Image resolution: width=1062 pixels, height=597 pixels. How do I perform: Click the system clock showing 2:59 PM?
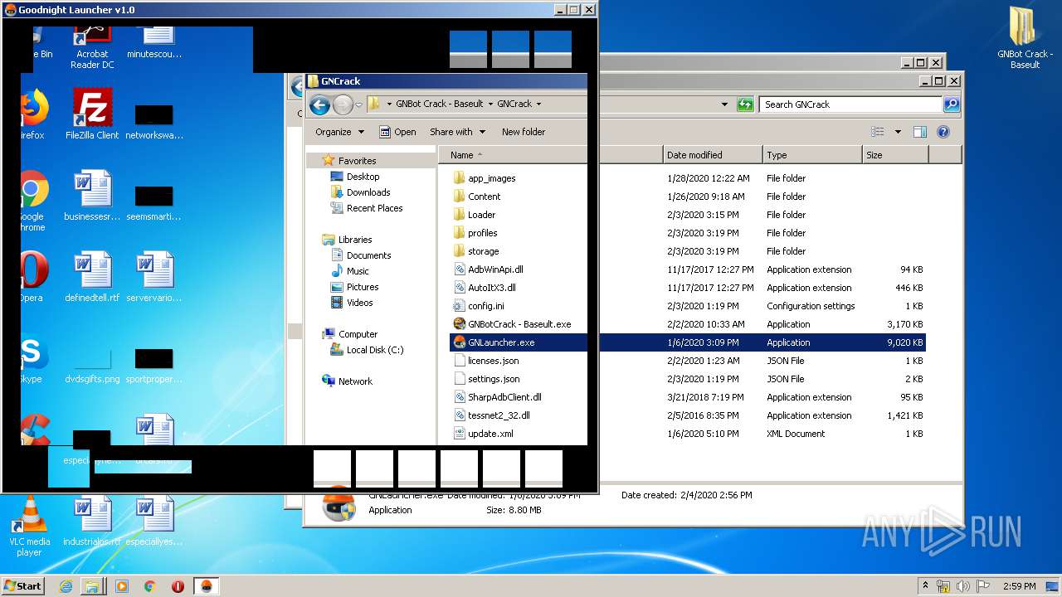[x=1021, y=586]
